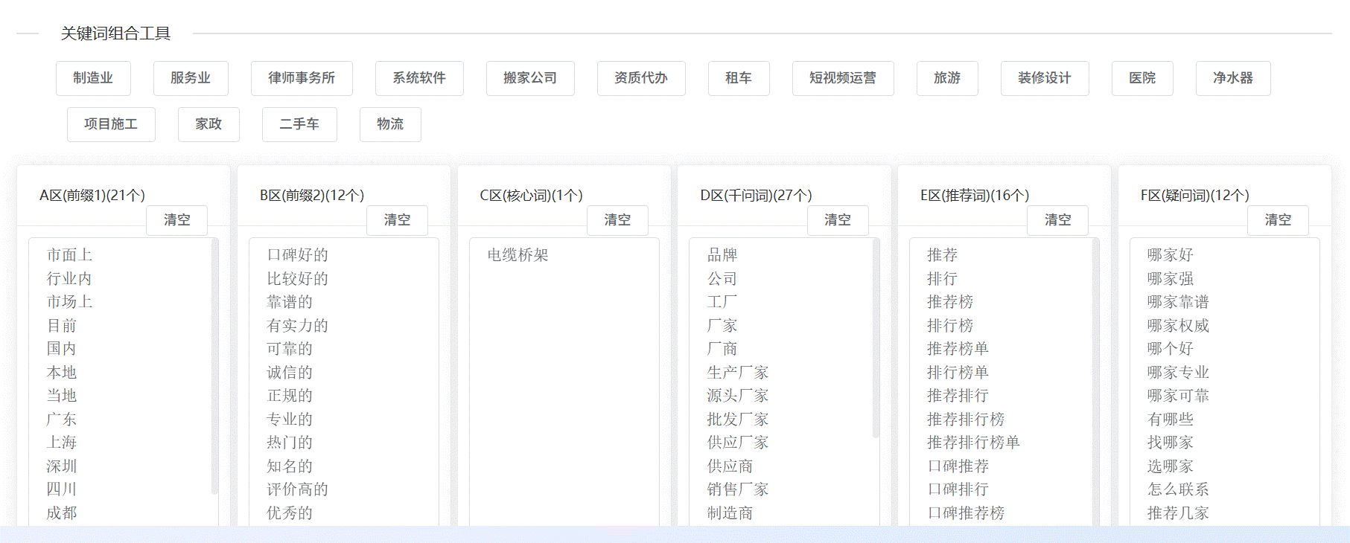The height and width of the screenshot is (543, 1350).
Task: Click the 律师事务所 industry tag
Action: [x=302, y=78]
